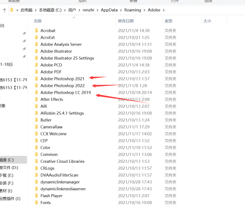This screenshot has width=245, height=206.
Task: Sort by 名称 column header
Action: pos(38,21)
